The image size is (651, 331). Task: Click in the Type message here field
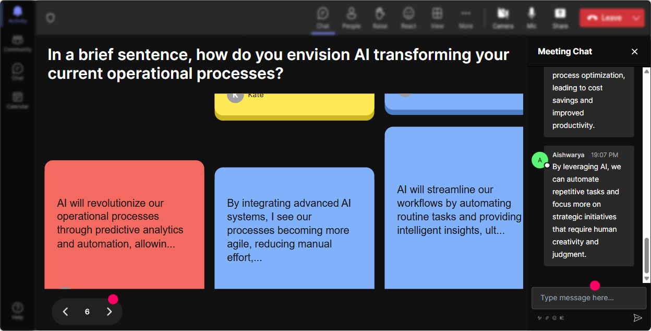click(x=589, y=298)
